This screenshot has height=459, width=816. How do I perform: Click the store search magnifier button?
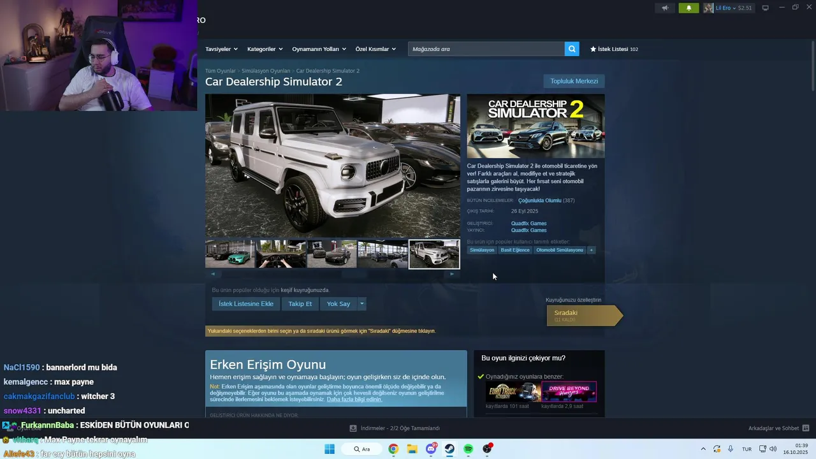pos(572,49)
